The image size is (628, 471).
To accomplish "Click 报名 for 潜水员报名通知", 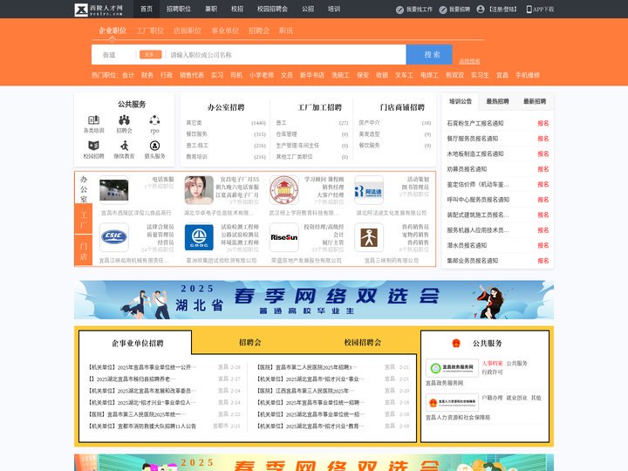I will [543, 245].
